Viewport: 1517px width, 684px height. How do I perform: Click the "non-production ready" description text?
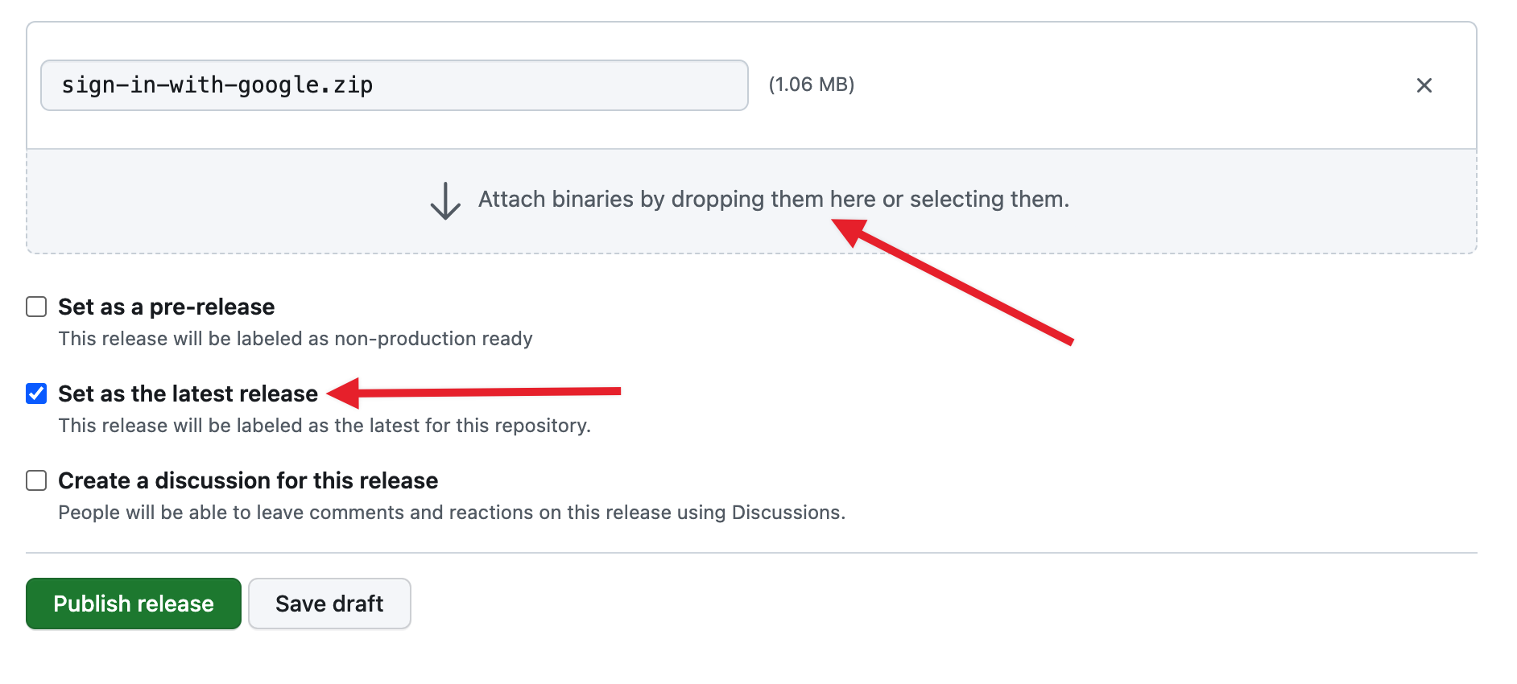[x=296, y=339]
